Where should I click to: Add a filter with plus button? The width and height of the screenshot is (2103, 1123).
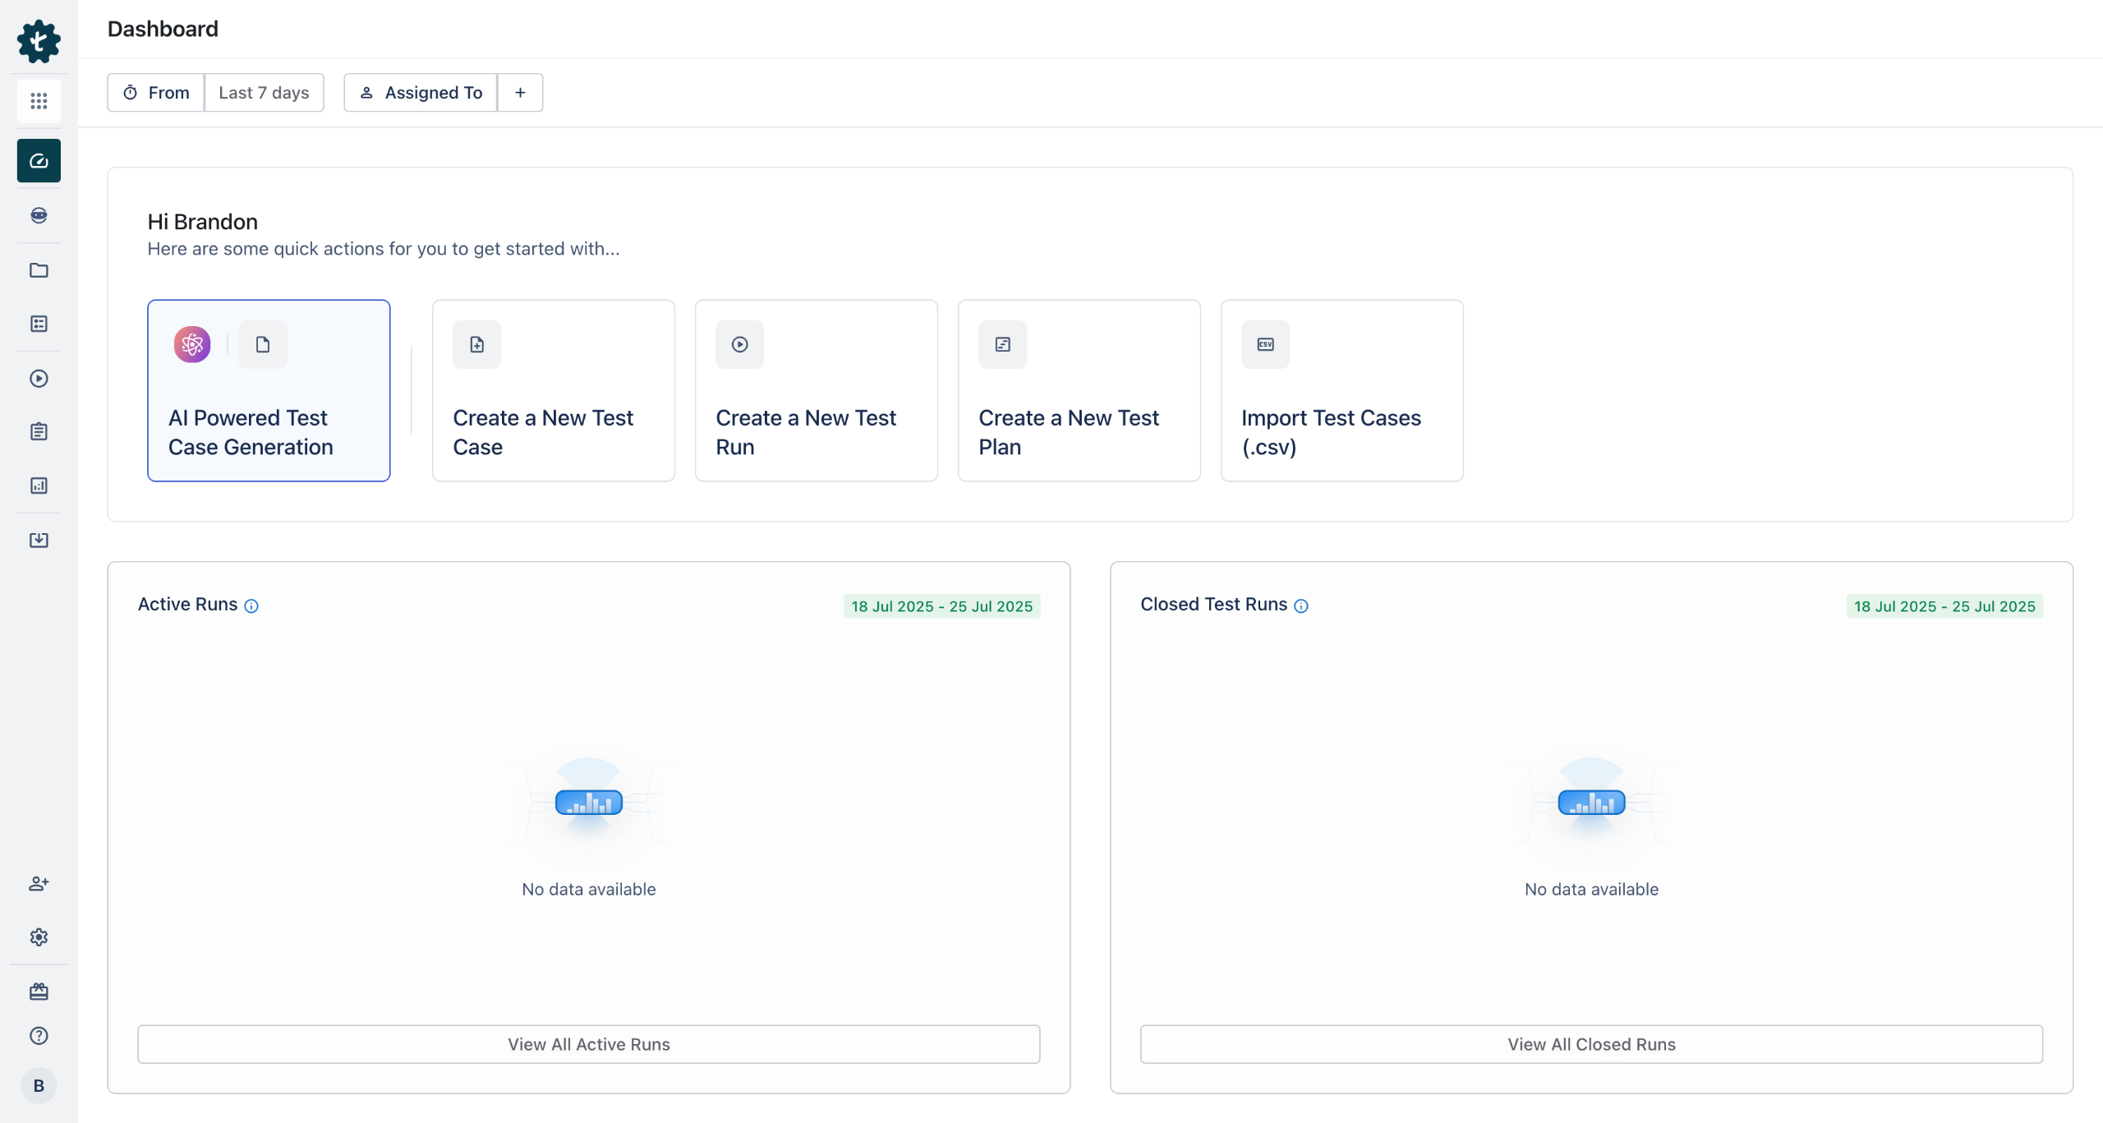[520, 93]
